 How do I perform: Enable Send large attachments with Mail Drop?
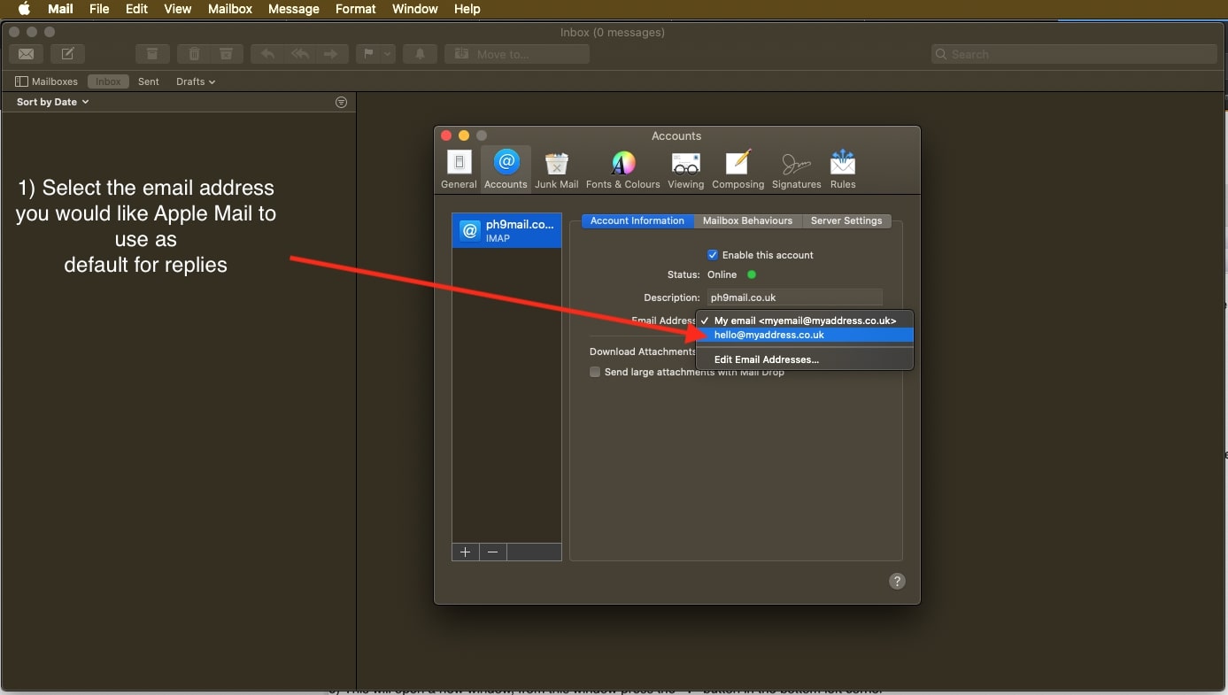pyautogui.click(x=595, y=373)
